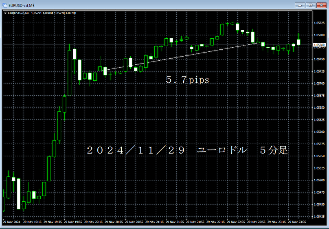Minimize the EURUSD-cd,M5 chart window
The image size is (329, 229).
click(302, 5)
